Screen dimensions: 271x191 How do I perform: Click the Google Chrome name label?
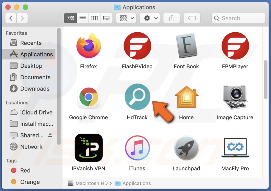(x=89, y=117)
